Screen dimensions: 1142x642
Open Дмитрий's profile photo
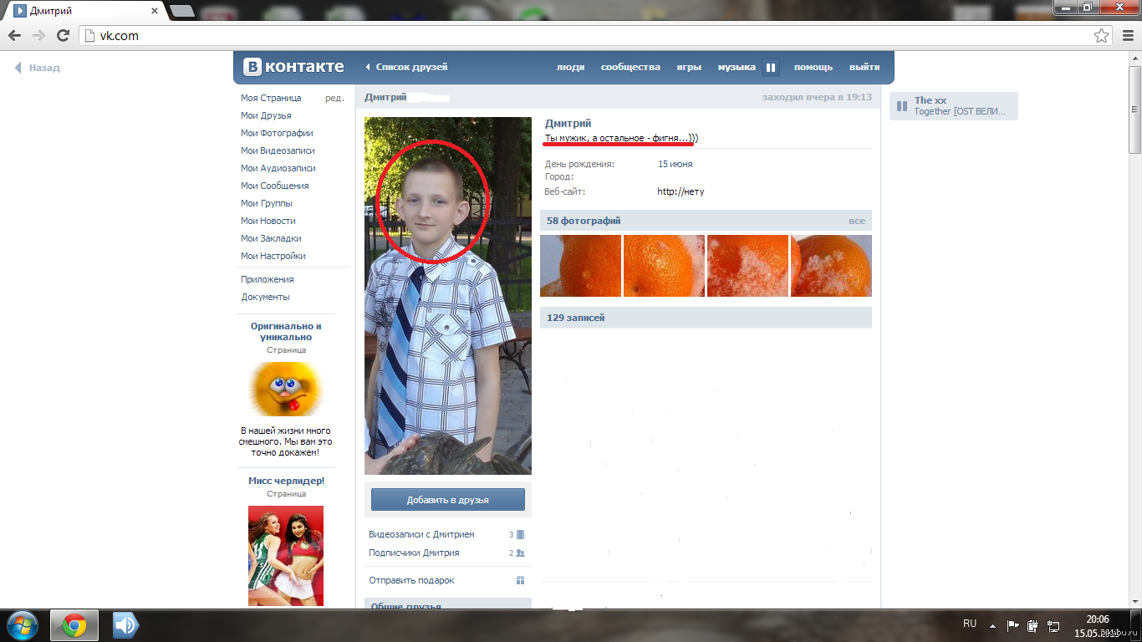(x=448, y=296)
